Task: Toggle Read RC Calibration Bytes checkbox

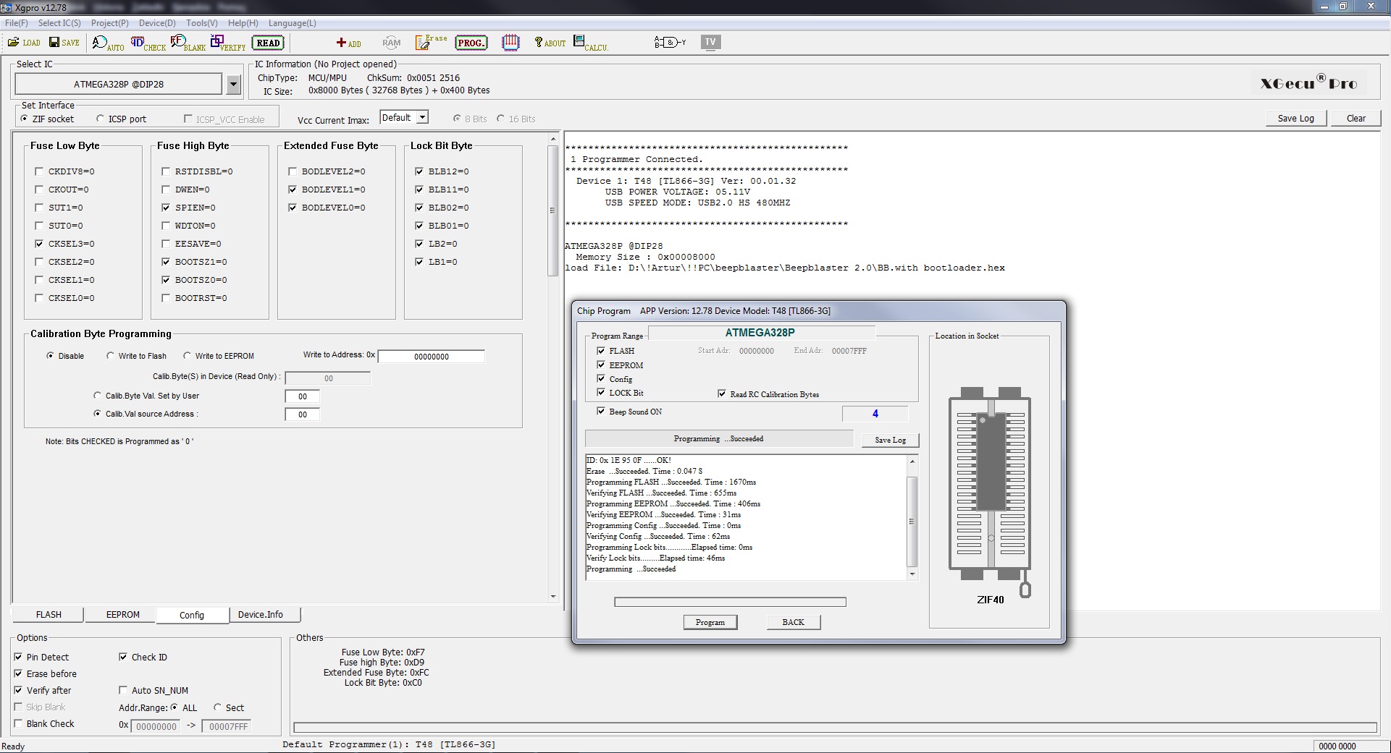Action: tap(722, 393)
